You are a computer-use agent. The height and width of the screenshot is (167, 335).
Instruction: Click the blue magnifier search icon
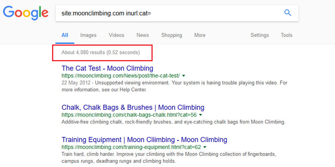click(x=288, y=13)
